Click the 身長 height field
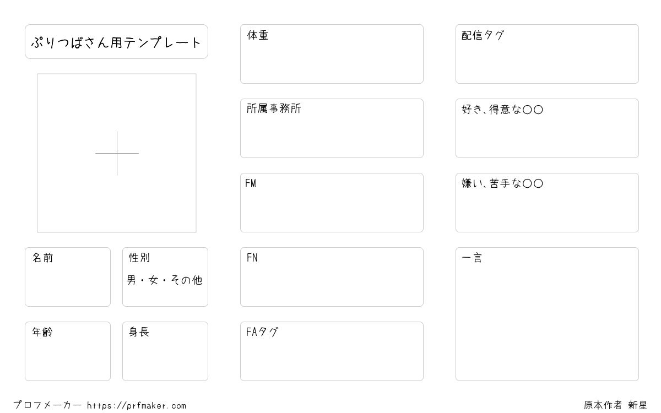Image resolution: width=661 pixels, height=413 pixels. (165, 351)
